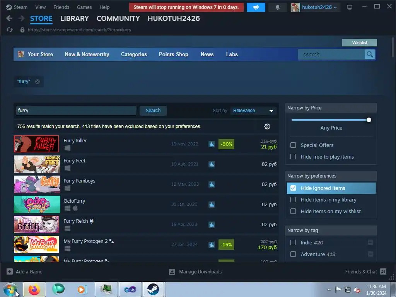
Task: Collapse the Narrow by tag section
Action: [x=331, y=230]
